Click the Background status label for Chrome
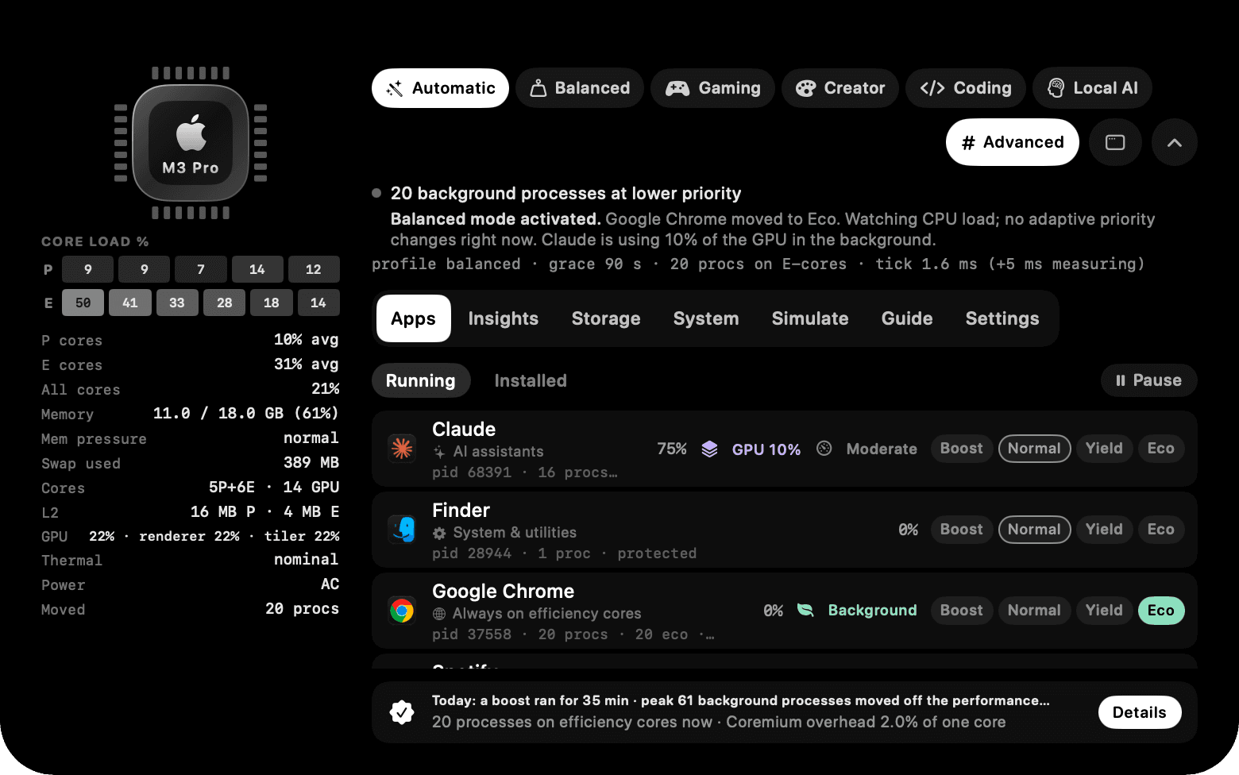Screen dimensions: 1239x775 [873, 611]
